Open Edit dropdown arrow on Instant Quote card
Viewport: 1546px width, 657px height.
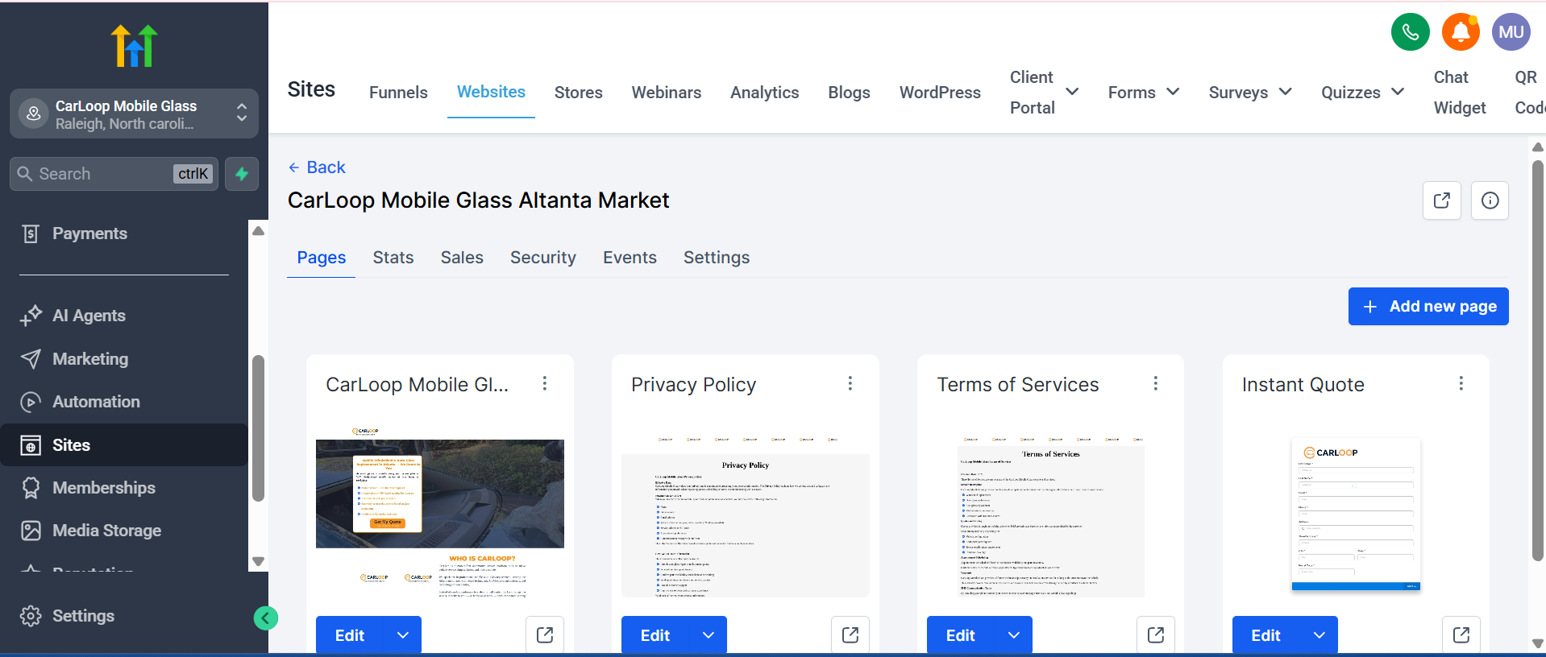(x=1320, y=635)
